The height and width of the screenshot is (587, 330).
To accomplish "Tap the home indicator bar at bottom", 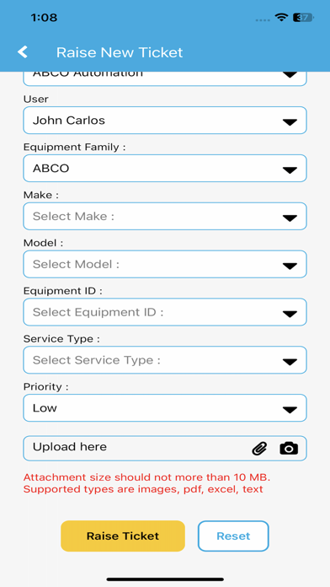I will (165, 579).
